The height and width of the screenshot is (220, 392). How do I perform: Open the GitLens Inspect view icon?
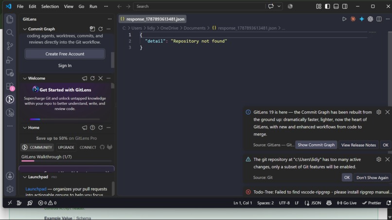[10, 113]
